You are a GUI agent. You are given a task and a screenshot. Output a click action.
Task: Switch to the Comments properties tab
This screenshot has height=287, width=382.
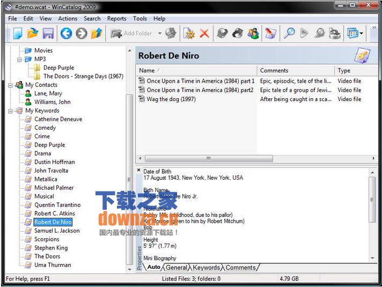coord(241,267)
